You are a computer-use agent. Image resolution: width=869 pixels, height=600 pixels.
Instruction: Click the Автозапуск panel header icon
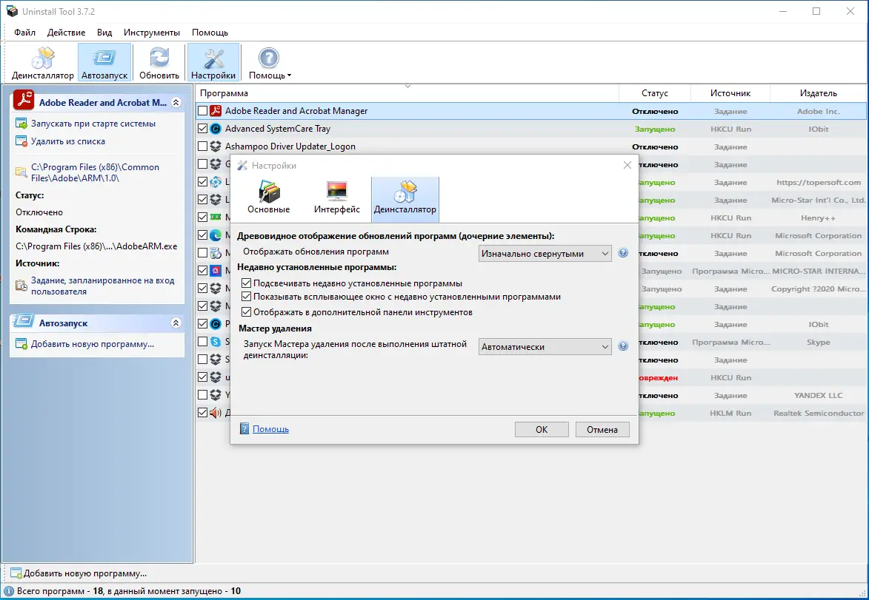24,321
